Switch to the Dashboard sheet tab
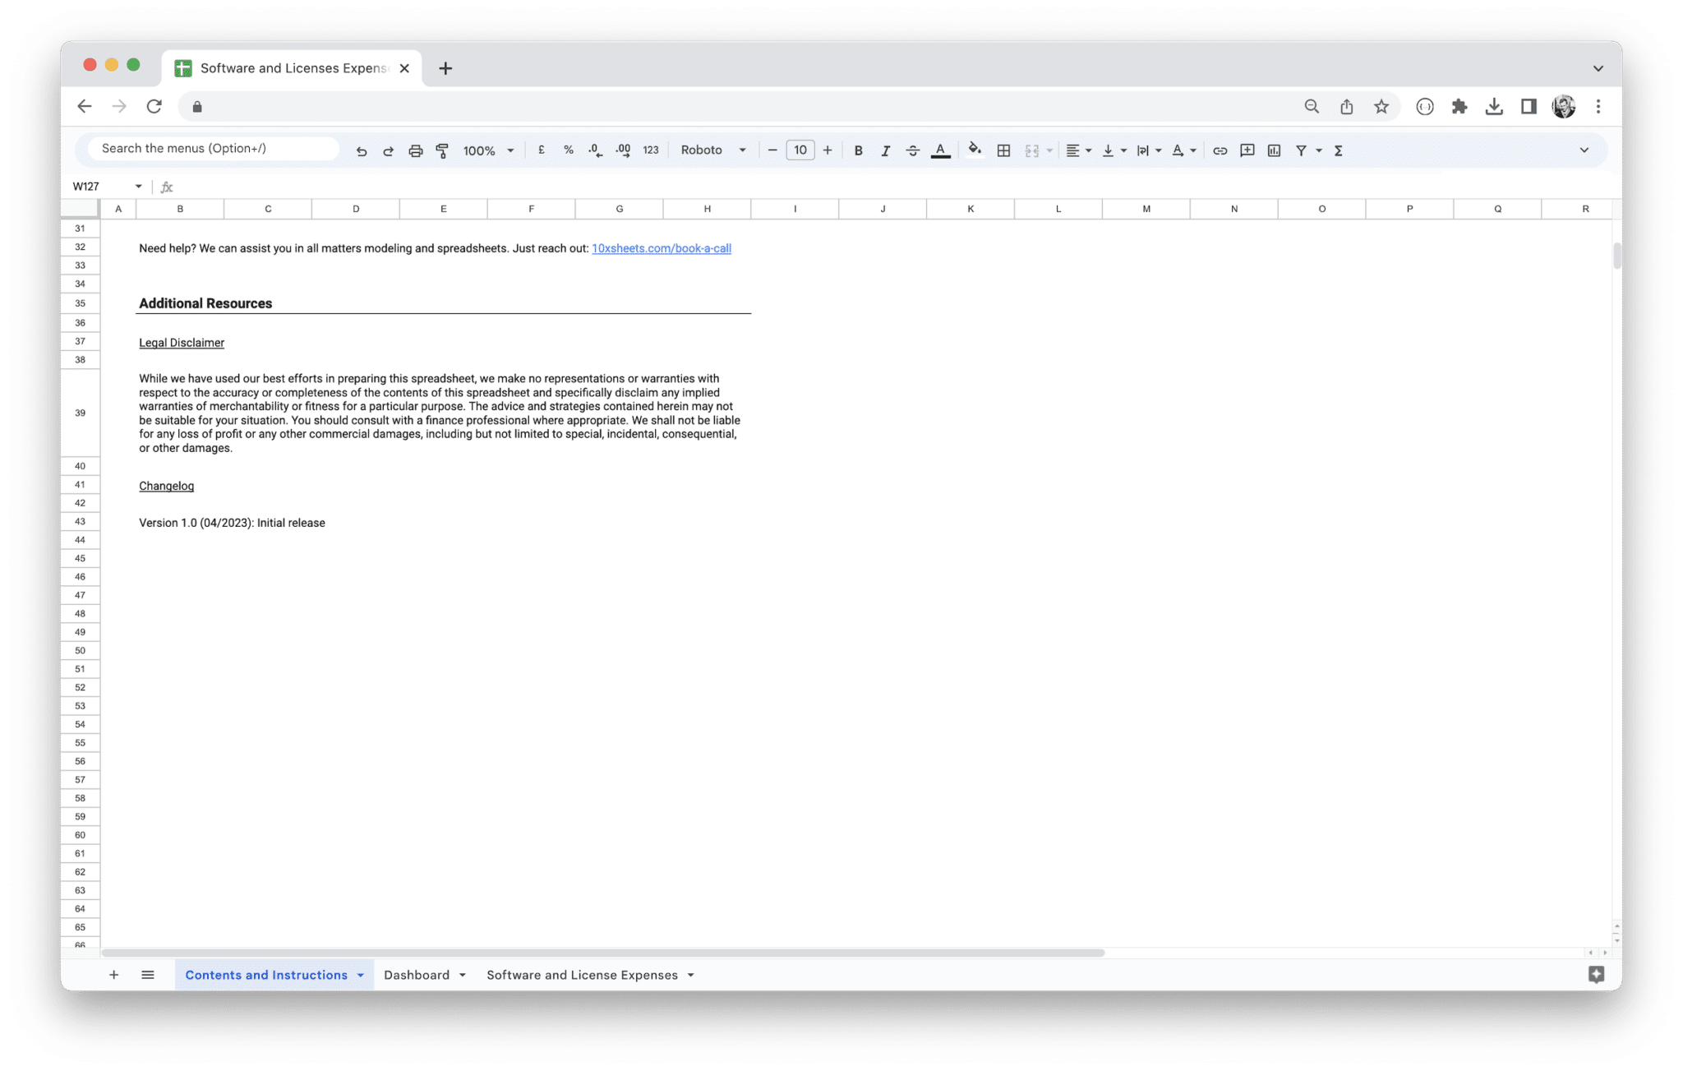Image resolution: width=1683 pixels, height=1071 pixels. point(417,974)
